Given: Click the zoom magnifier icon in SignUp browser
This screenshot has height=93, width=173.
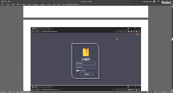Looking at the screenshot, I should pos(112,90).
